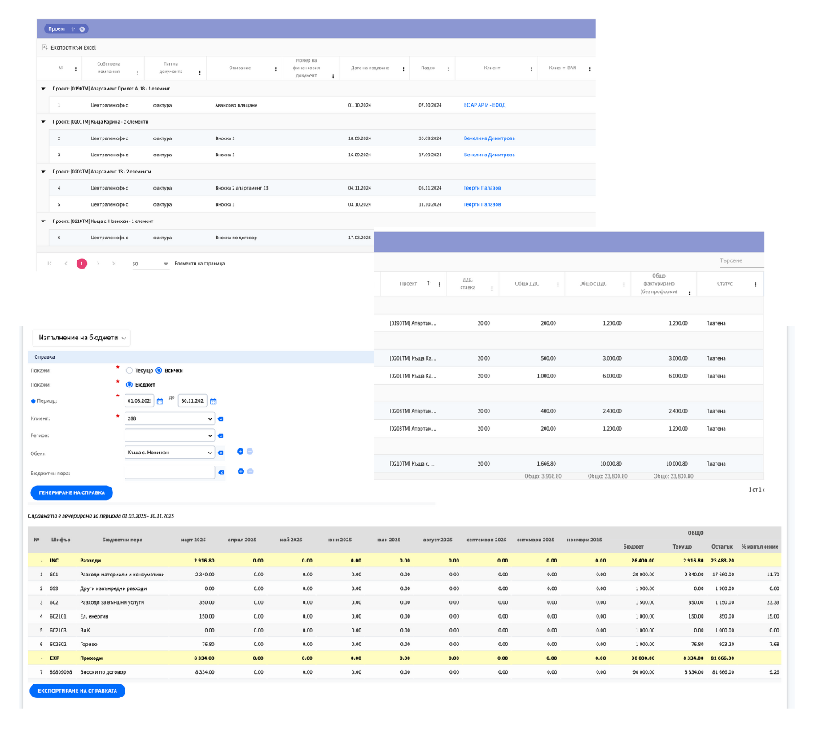Expand the Обект dropdown list
Screen dimensions: 814x752
[x=210, y=453]
